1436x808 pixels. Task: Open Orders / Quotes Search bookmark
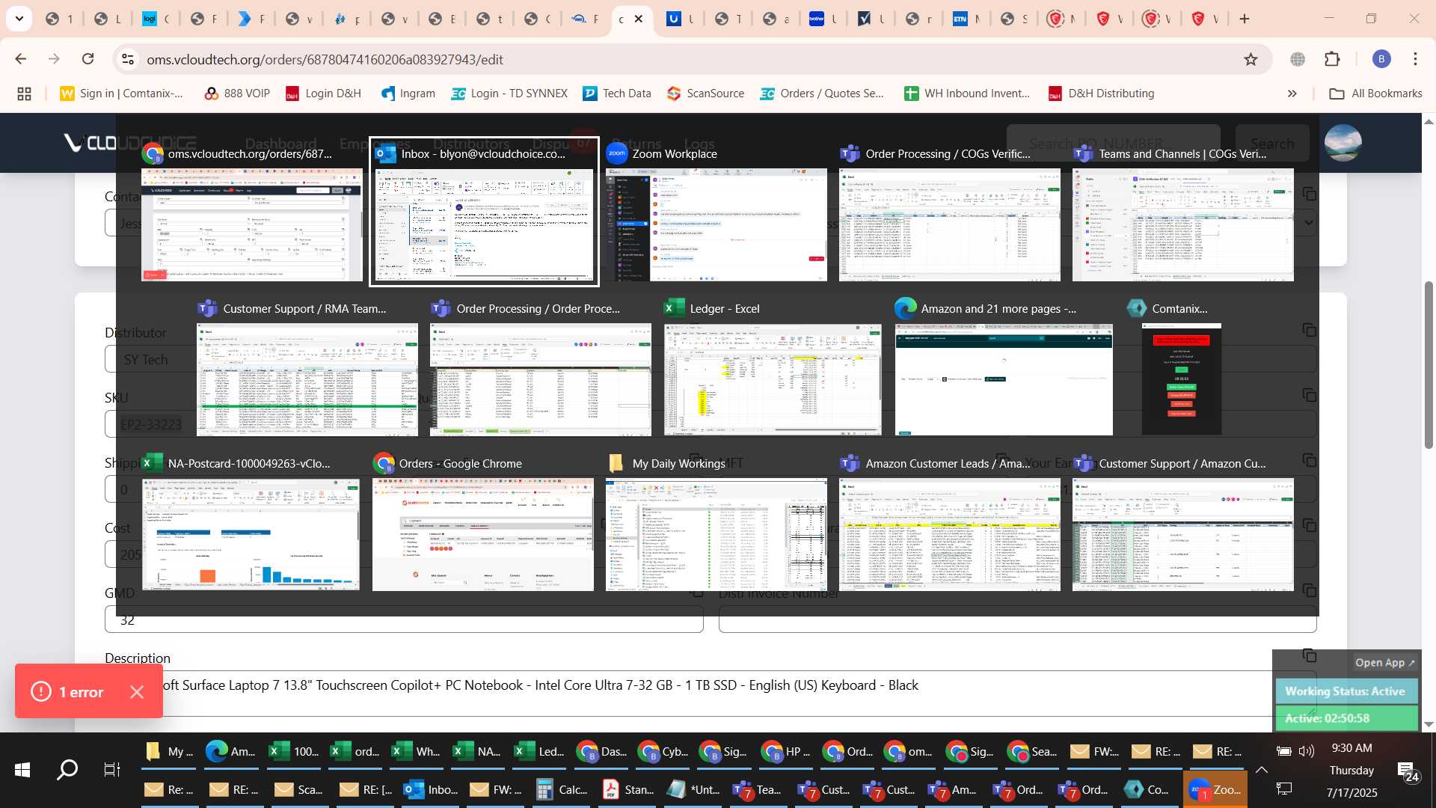(x=822, y=94)
